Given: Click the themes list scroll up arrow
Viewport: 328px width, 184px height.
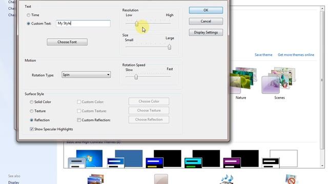Looking at the screenshot, I should point(322,9).
